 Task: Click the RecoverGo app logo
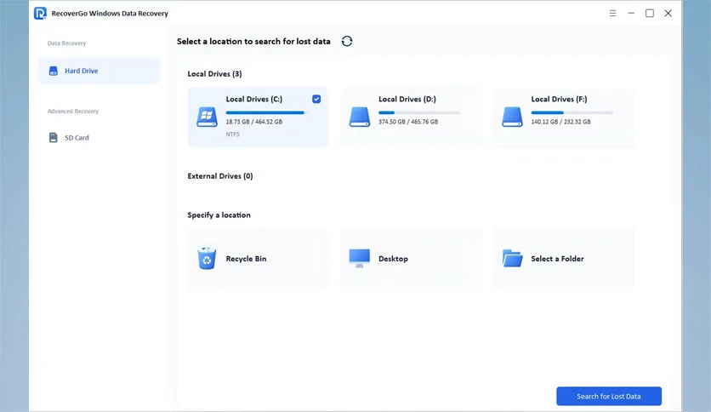(40, 13)
